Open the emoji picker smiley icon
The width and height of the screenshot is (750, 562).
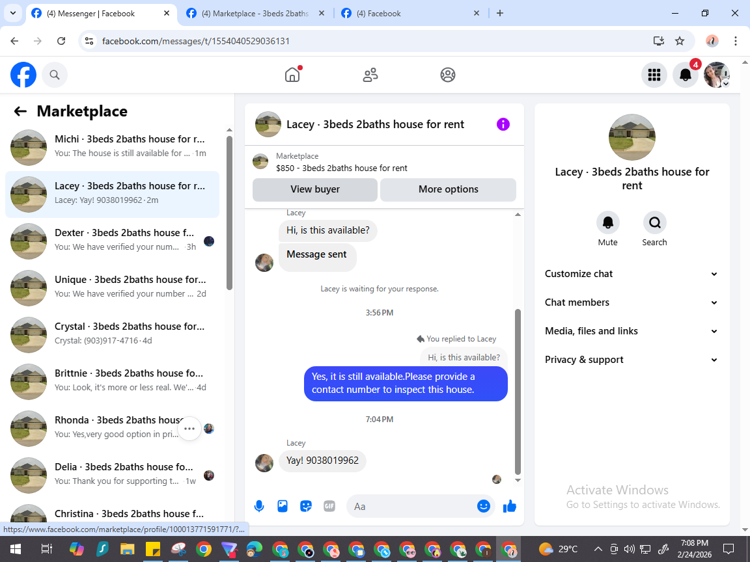point(484,506)
